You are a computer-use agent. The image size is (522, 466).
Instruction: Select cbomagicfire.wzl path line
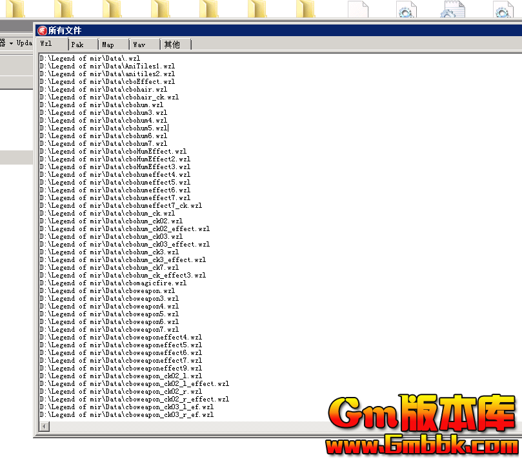click(x=113, y=283)
